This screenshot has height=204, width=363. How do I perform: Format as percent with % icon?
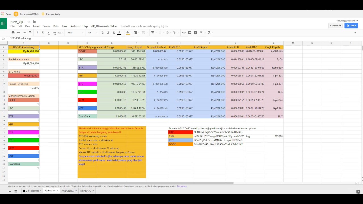pyautogui.click(x=43, y=33)
